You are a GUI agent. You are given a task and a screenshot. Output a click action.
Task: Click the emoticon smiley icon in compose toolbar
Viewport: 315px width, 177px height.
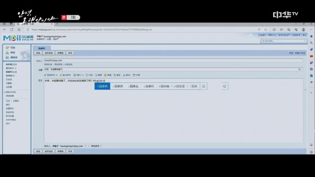click(x=105, y=75)
